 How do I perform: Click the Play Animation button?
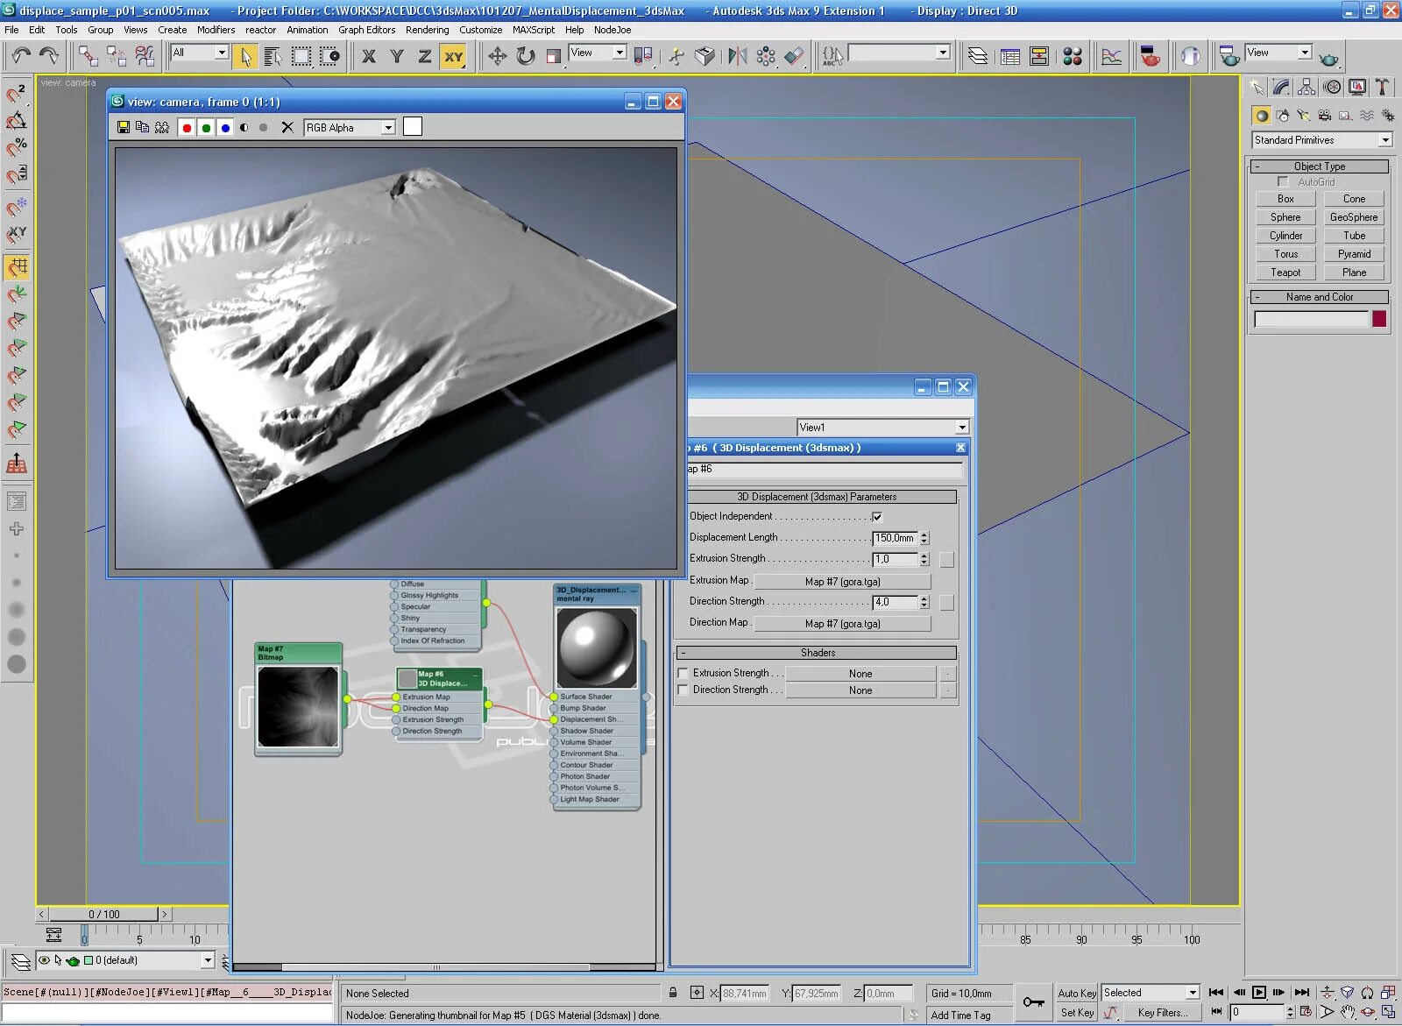pyautogui.click(x=1259, y=993)
